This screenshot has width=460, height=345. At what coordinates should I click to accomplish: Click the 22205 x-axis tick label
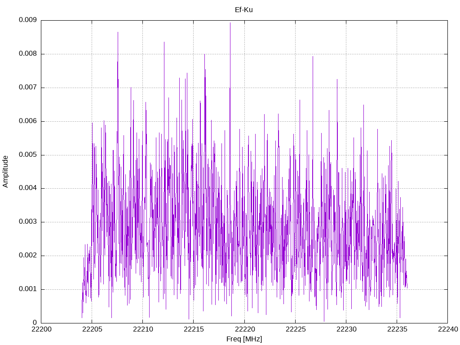(x=92, y=329)
